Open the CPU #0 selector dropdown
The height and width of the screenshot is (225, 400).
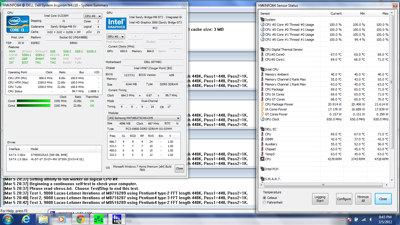(93, 16)
